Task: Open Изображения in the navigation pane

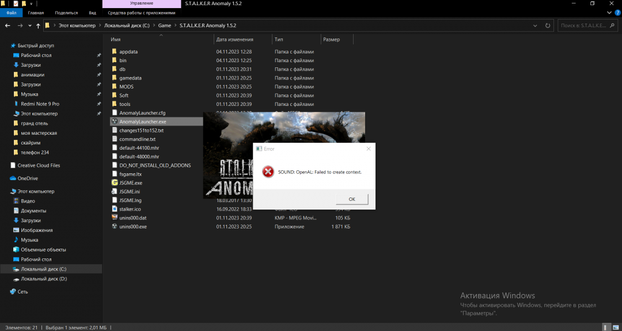Action: [x=37, y=230]
